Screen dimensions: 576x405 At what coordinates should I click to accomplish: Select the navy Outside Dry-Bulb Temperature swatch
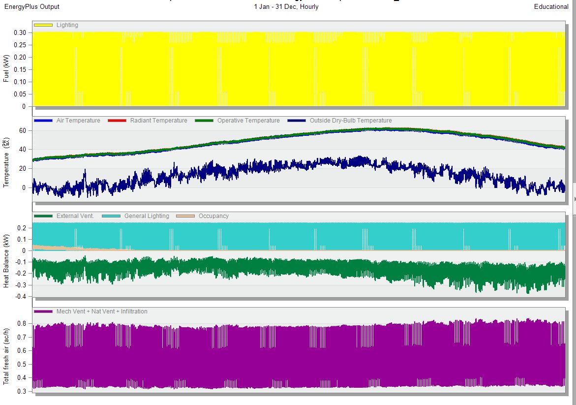click(x=296, y=121)
